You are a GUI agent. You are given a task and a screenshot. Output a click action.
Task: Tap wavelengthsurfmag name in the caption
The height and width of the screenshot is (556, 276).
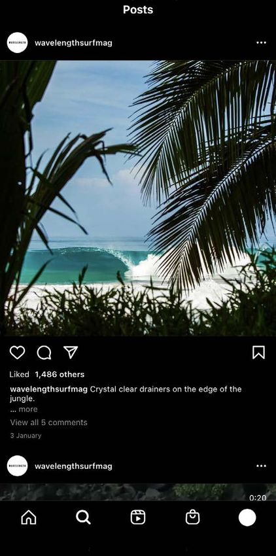tap(48, 389)
